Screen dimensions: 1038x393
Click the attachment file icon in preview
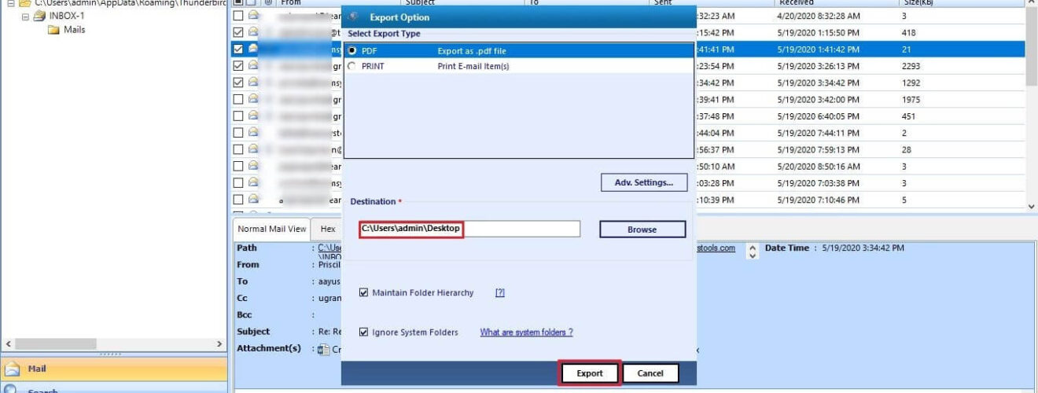coord(323,349)
